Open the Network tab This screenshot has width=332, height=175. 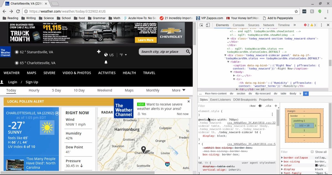tap(268, 25)
